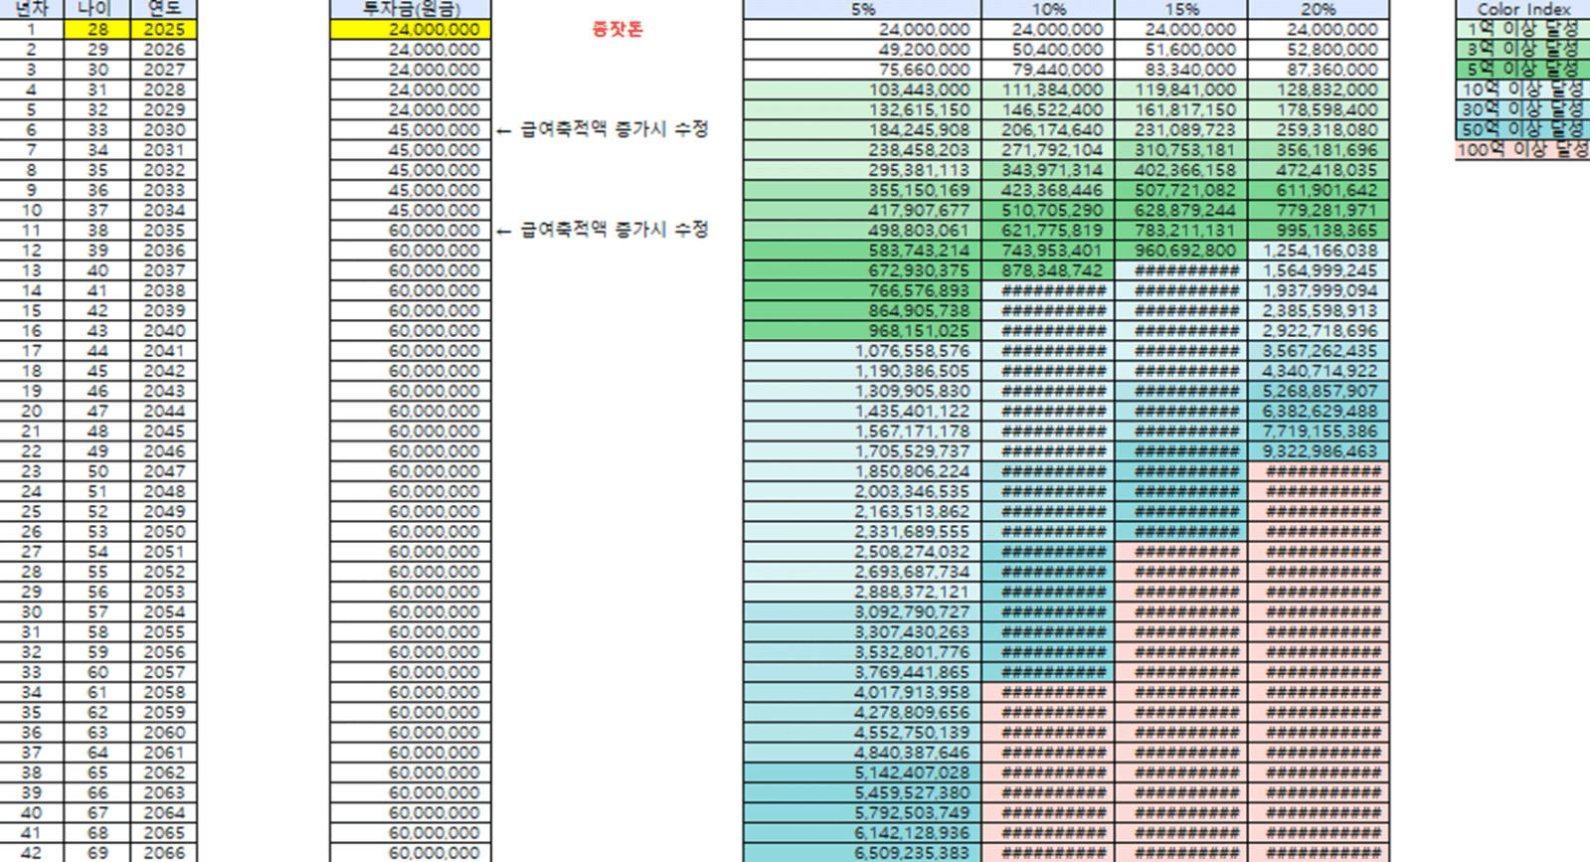Viewport: 1590px width, 862px height.
Task: Click the 3억 이상 달성 legend cell
Action: pos(1522,49)
